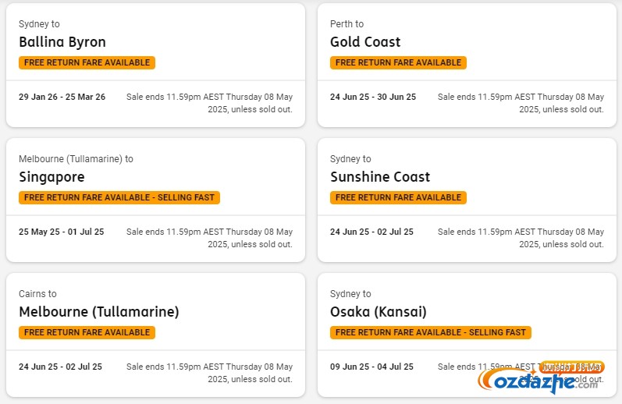Select the Gold Coast destination heading
Image resolution: width=622 pixels, height=404 pixels.
click(x=365, y=42)
